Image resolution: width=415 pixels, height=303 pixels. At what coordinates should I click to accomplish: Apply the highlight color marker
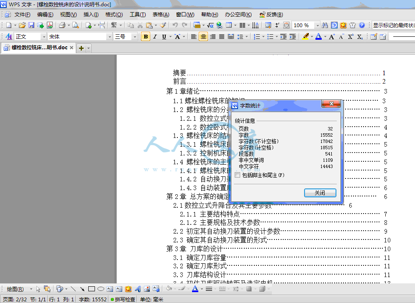click(305, 36)
